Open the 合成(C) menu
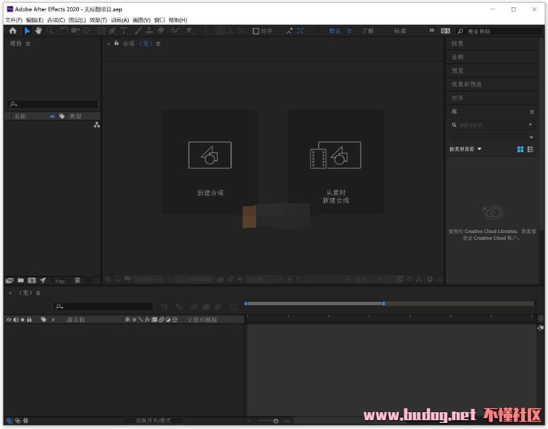 pyautogui.click(x=56, y=20)
